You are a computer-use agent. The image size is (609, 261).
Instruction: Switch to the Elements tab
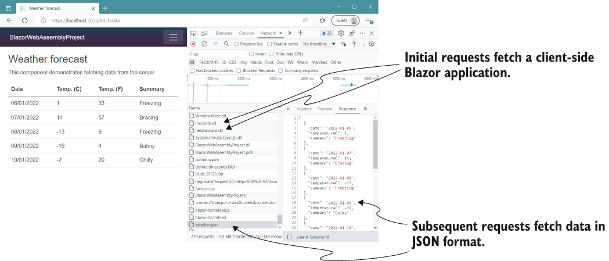coord(224,34)
